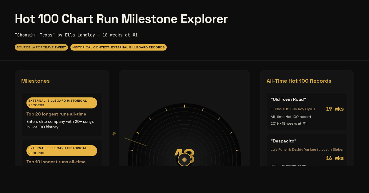Click the "Hot 100 Chart Run Milestone Explorer" title

121,19
